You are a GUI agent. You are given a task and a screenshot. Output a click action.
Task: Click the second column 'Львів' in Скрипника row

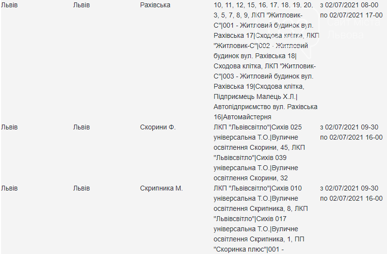pos(81,189)
